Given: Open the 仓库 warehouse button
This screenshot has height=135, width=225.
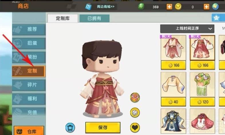Looking at the screenshot, I should click(29, 131).
